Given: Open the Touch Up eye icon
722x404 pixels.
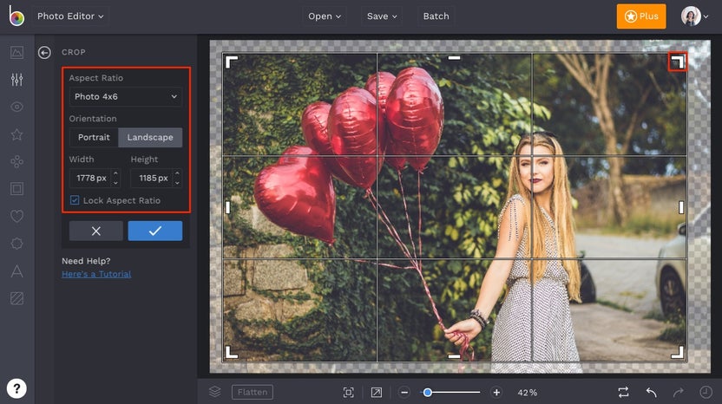Looking at the screenshot, I should coord(16,107).
